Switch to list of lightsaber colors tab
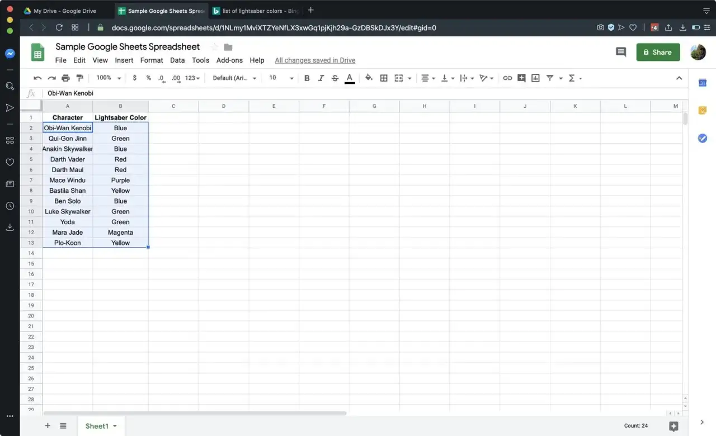This screenshot has width=716, height=436. point(256,11)
